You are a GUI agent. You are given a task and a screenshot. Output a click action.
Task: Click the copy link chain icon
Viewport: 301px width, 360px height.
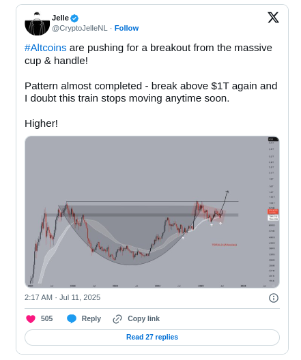[117, 319]
